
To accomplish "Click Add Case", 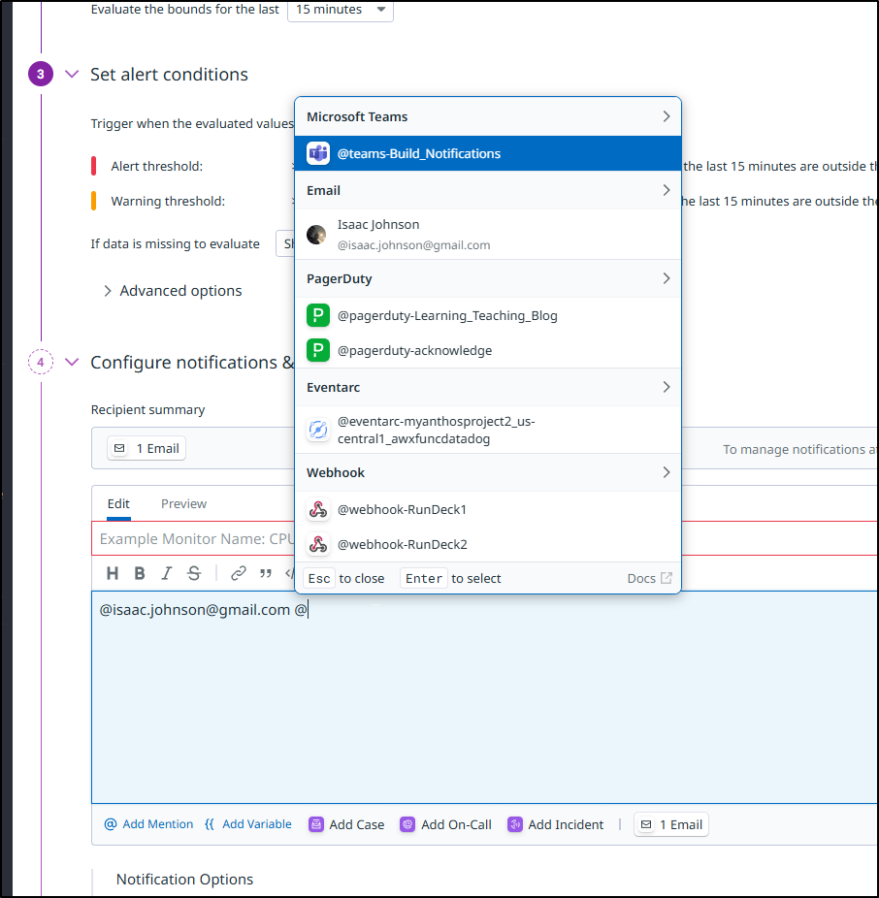I will click(346, 824).
